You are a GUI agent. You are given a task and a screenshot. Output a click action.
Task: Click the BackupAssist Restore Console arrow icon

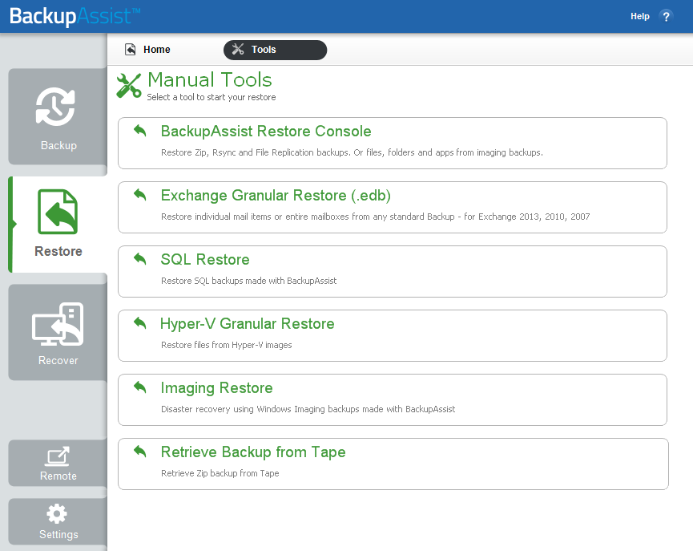coord(139,131)
